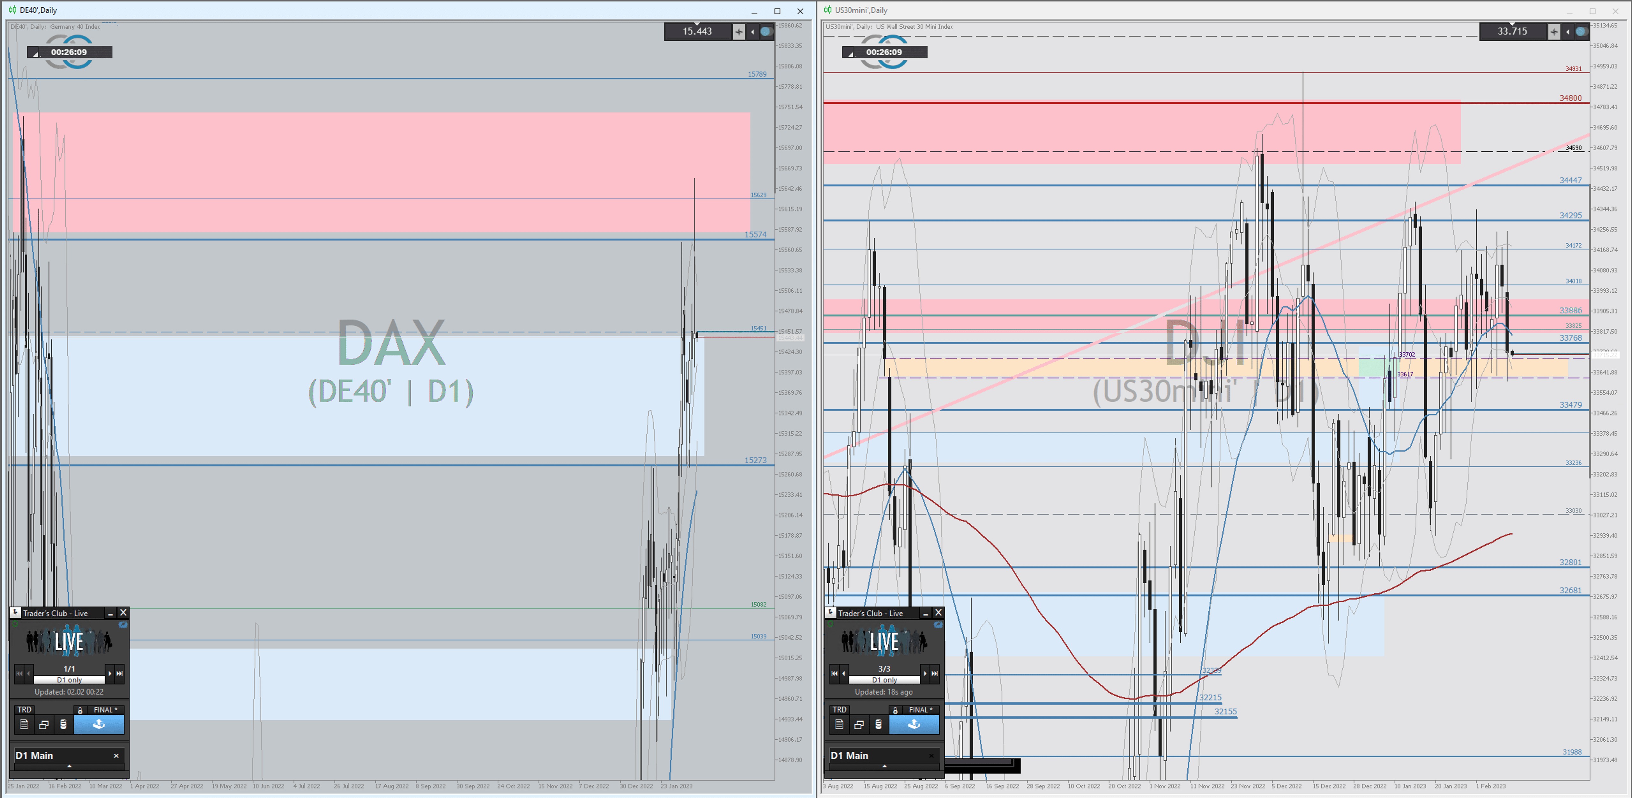The height and width of the screenshot is (798, 1632).
Task: Click the 32801 level label on US30mini chart
Action: click(x=1570, y=562)
